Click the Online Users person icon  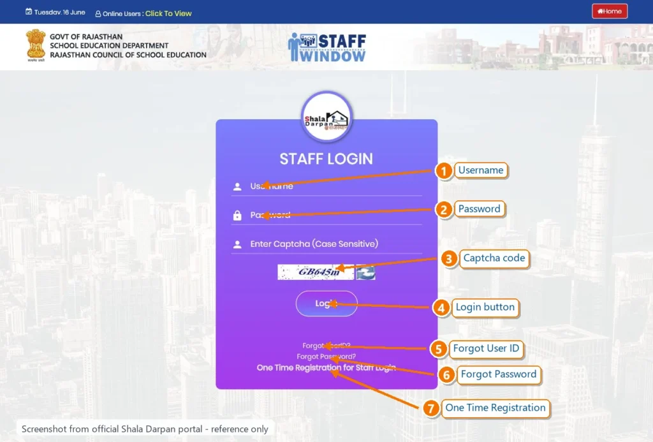click(x=98, y=14)
